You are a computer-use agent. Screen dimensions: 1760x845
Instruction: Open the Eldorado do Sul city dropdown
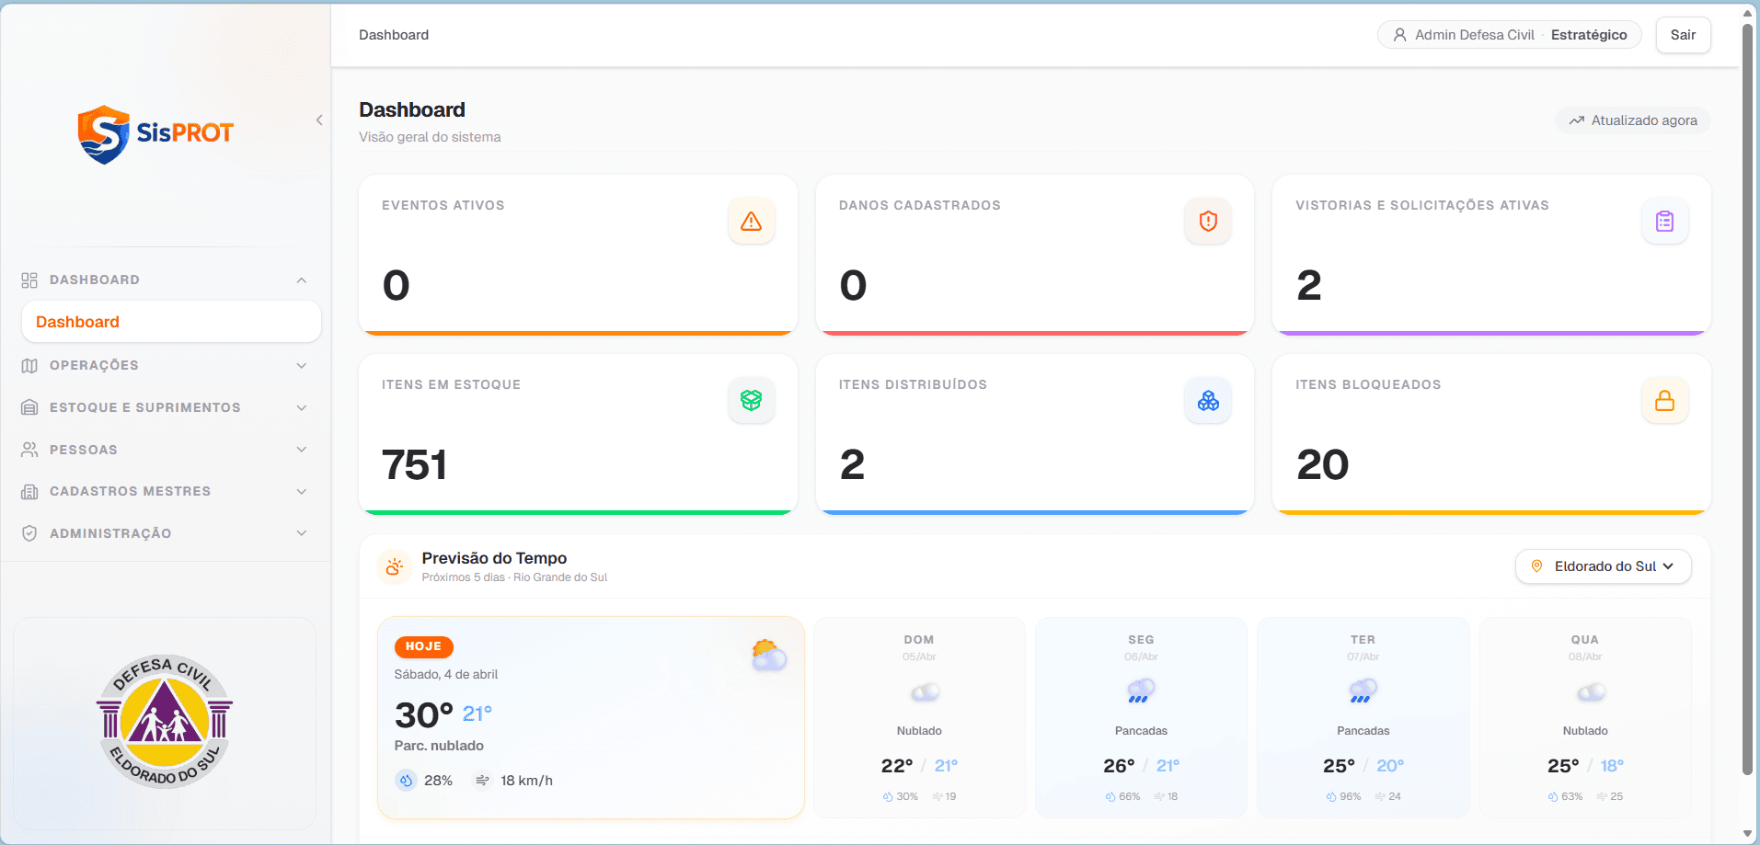pos(1604,566)
